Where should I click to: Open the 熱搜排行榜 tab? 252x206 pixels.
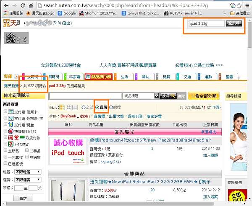click(x=99, y=77)
